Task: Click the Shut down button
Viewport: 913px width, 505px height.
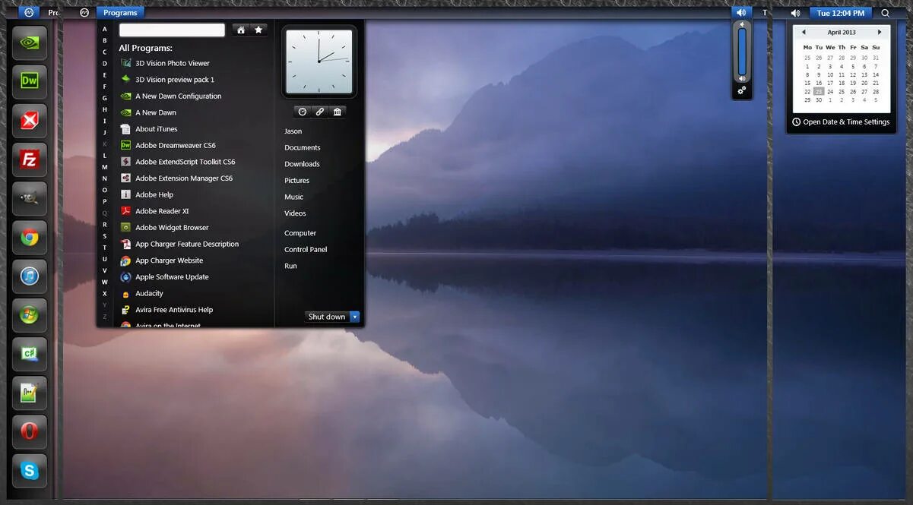Action: click(x=327, y=317)
